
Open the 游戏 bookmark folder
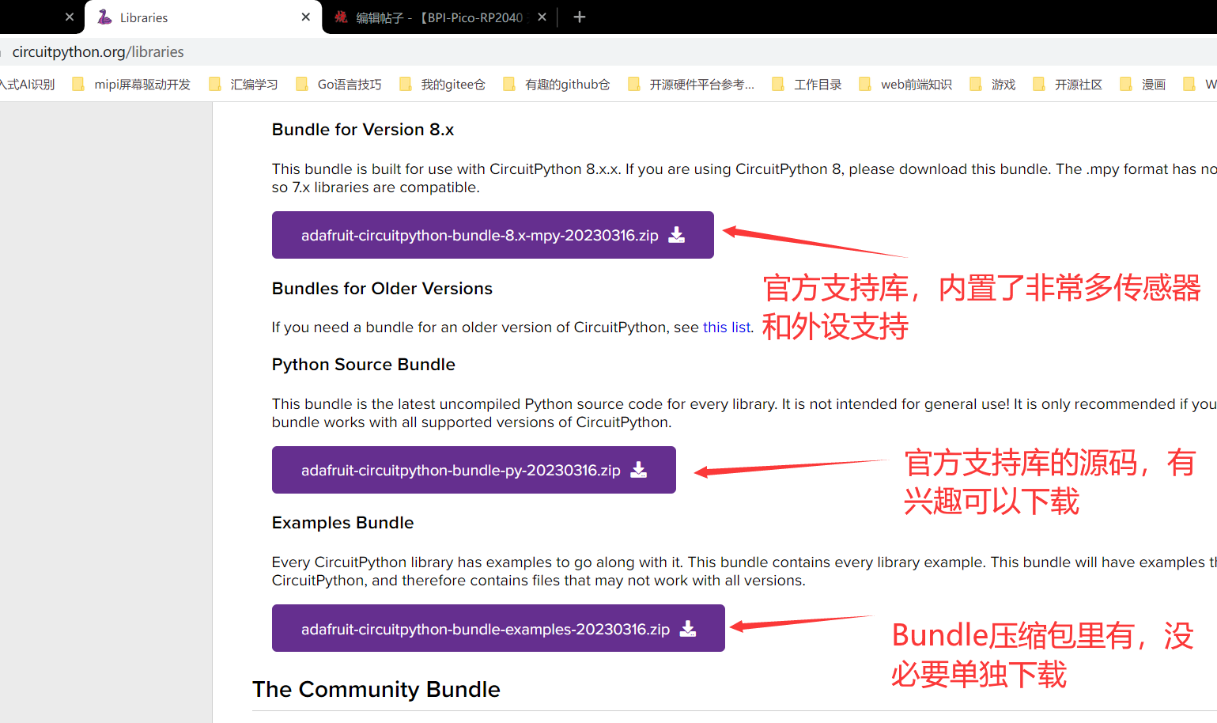993,85
